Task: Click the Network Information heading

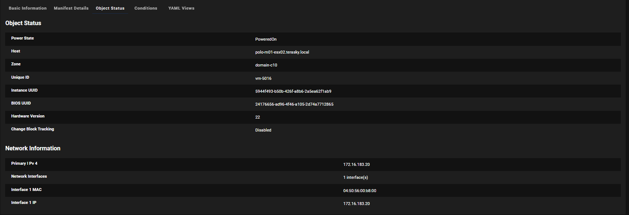Action: (33, 148)
